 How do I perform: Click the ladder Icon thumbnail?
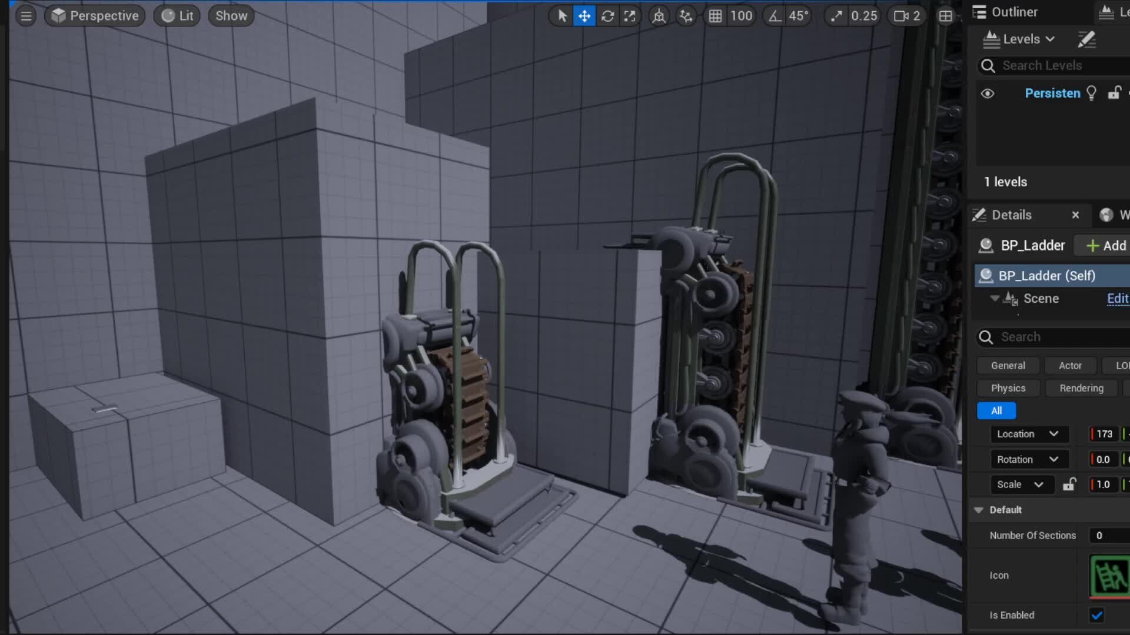pos(1109,576)
